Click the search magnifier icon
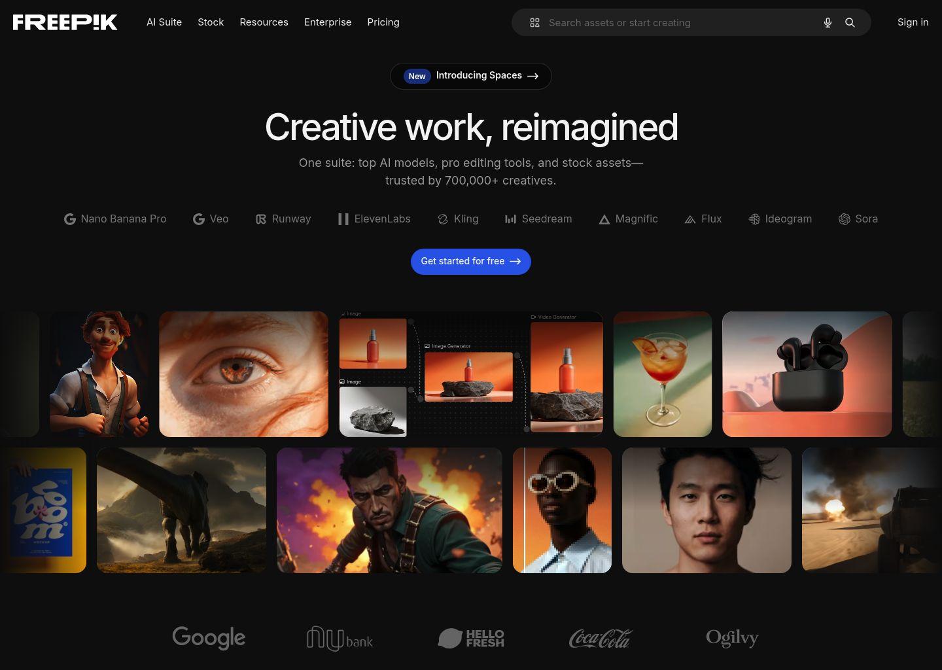This screenshot has height=670, width=942. coord(850,22)
